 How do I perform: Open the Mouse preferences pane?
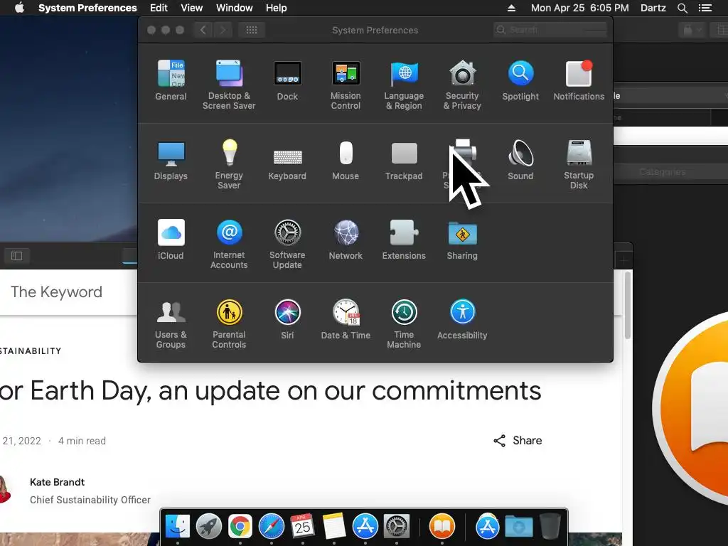346,160
